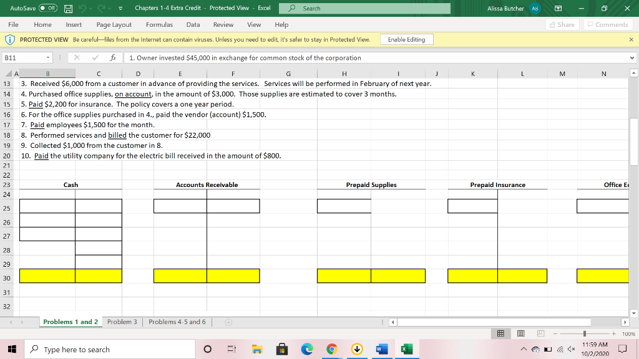Open the Page Layout ribbon tab
This screenshot has height=359, width=639.
(114, 24)
